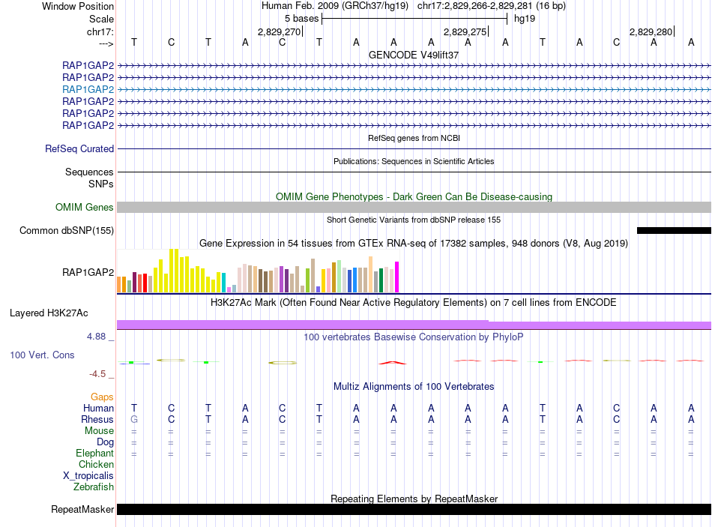The image size is (712, 527).
Task: Open the RefSeq genes from NCBI title
Action: pyautogui.click(x=414, y=138)
